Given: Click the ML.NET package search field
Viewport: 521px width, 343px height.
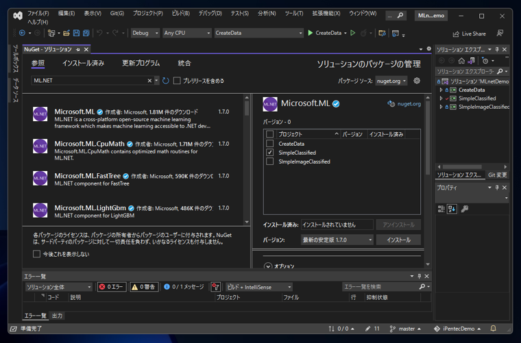Looking at the screenshot, I should pos(89,81).
